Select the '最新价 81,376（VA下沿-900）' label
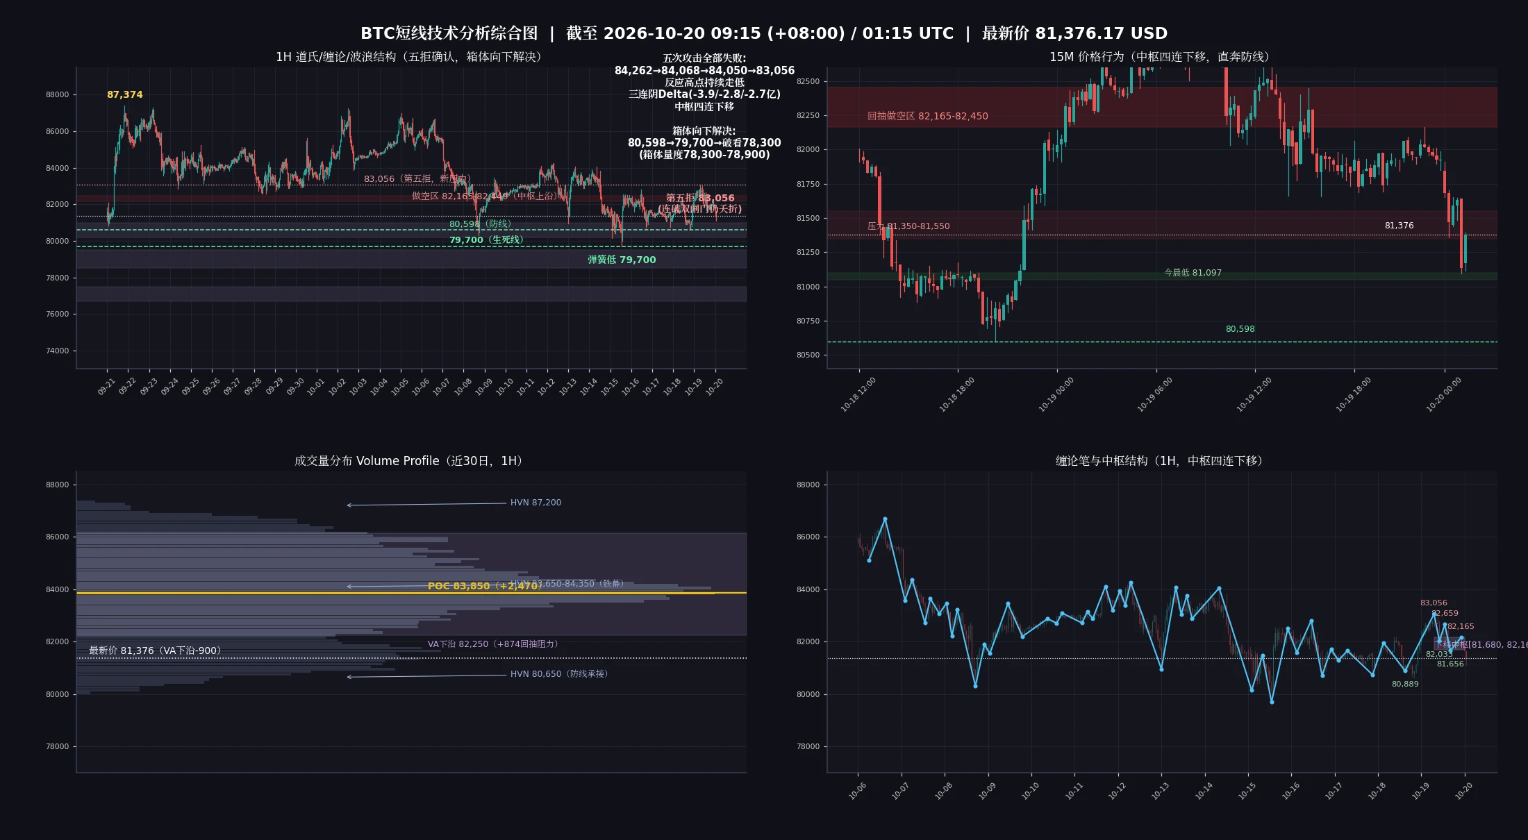 coord(157,650)
